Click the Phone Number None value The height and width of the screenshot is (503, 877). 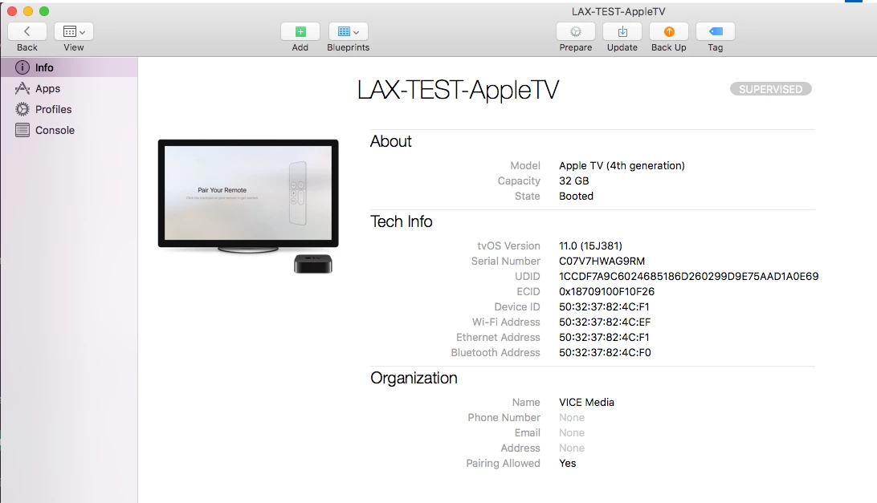point(572,417)
